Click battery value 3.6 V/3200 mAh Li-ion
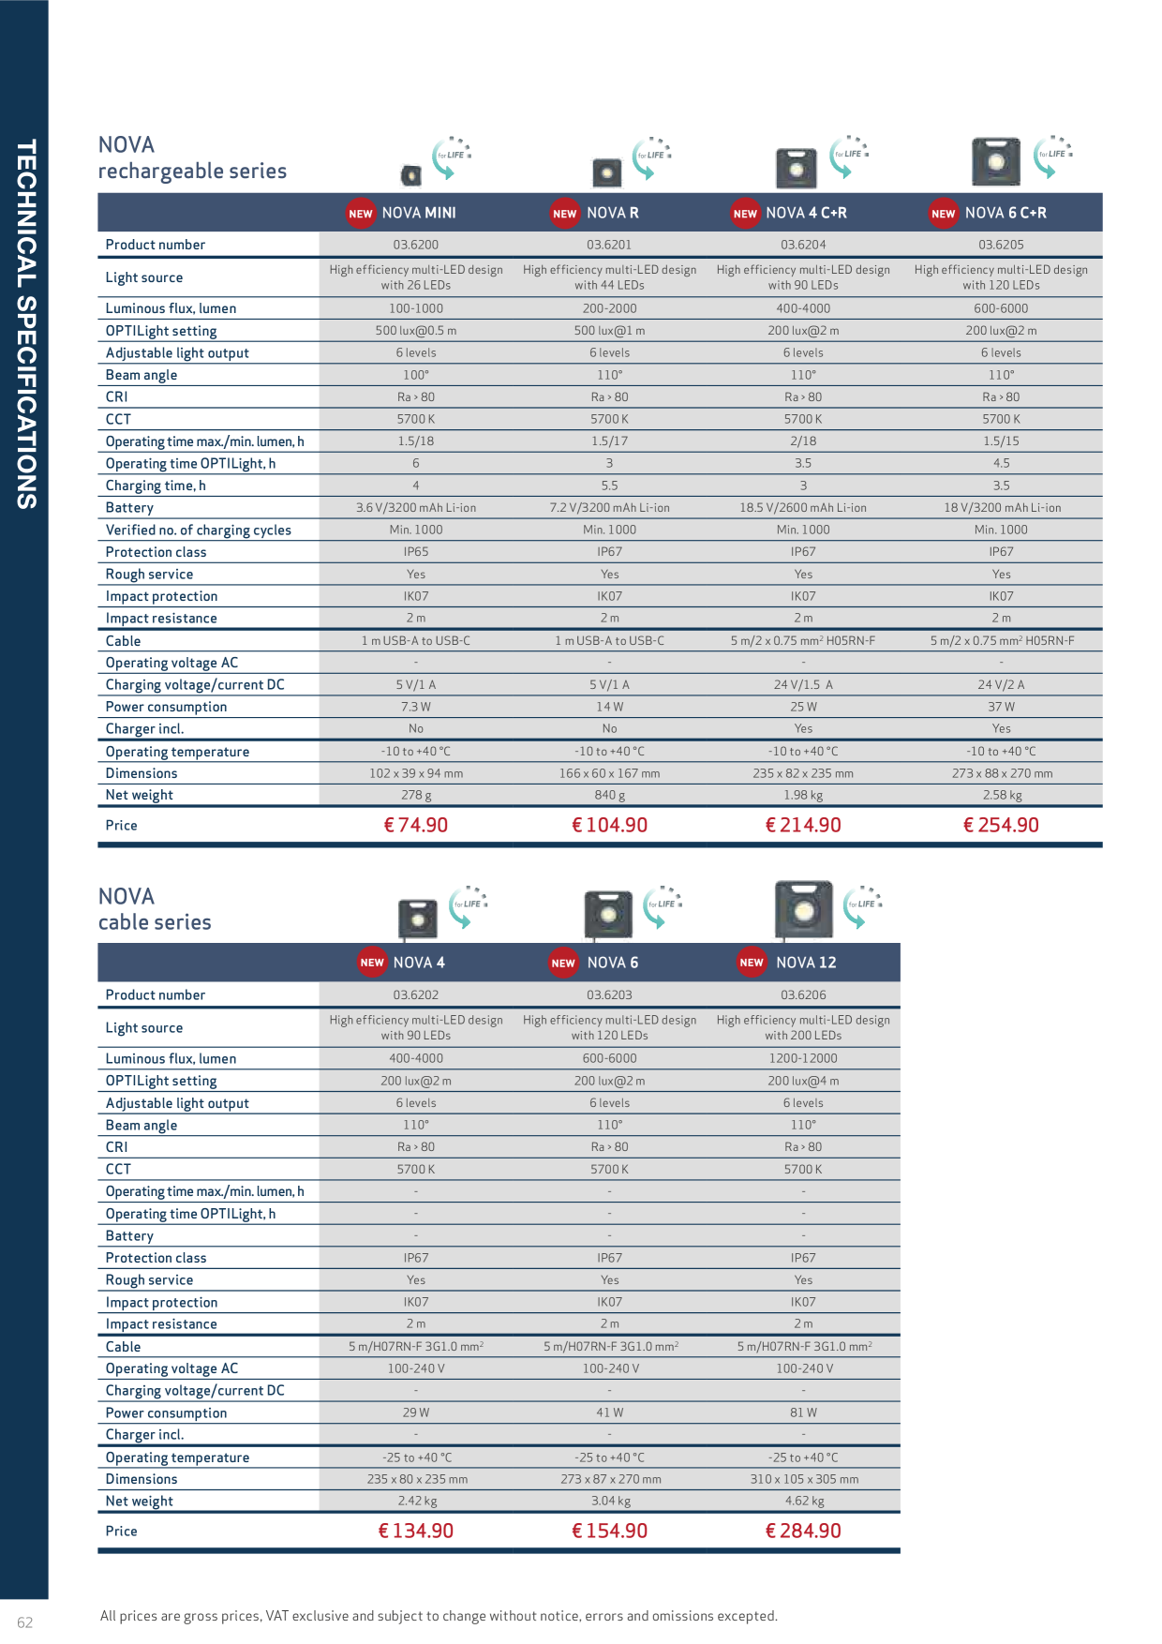 click(416, 508)
